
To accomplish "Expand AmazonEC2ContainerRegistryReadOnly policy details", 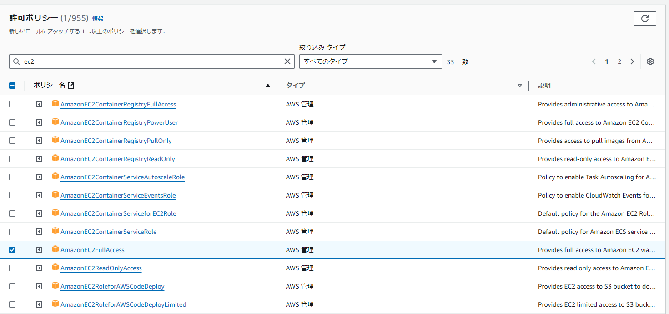I will click(x=39, y=159).
